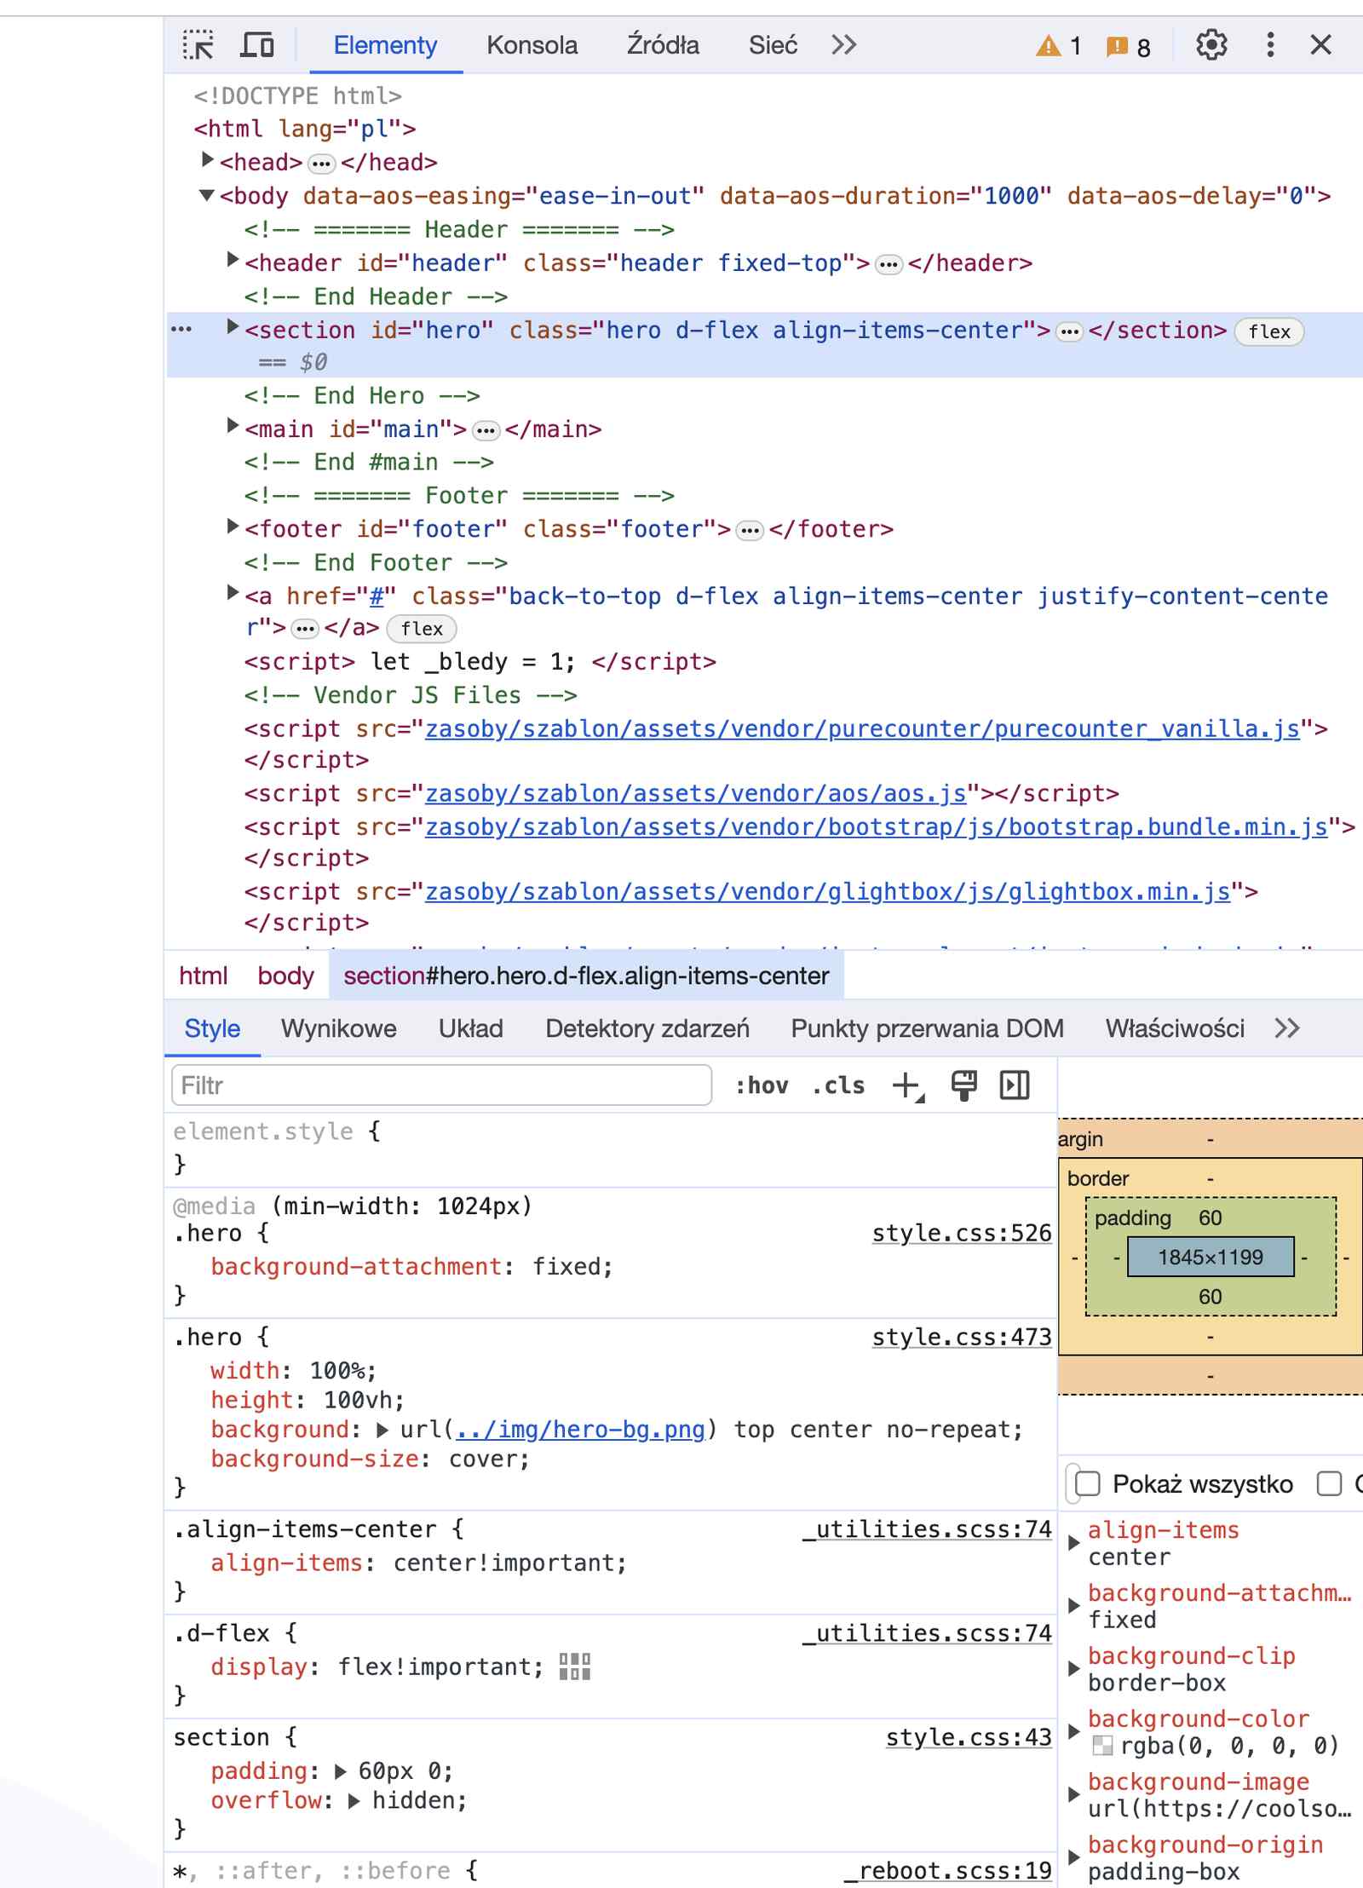Switch to the Wynikowe subtab
1363x1888 pixels.
[x=338, y=1028]
